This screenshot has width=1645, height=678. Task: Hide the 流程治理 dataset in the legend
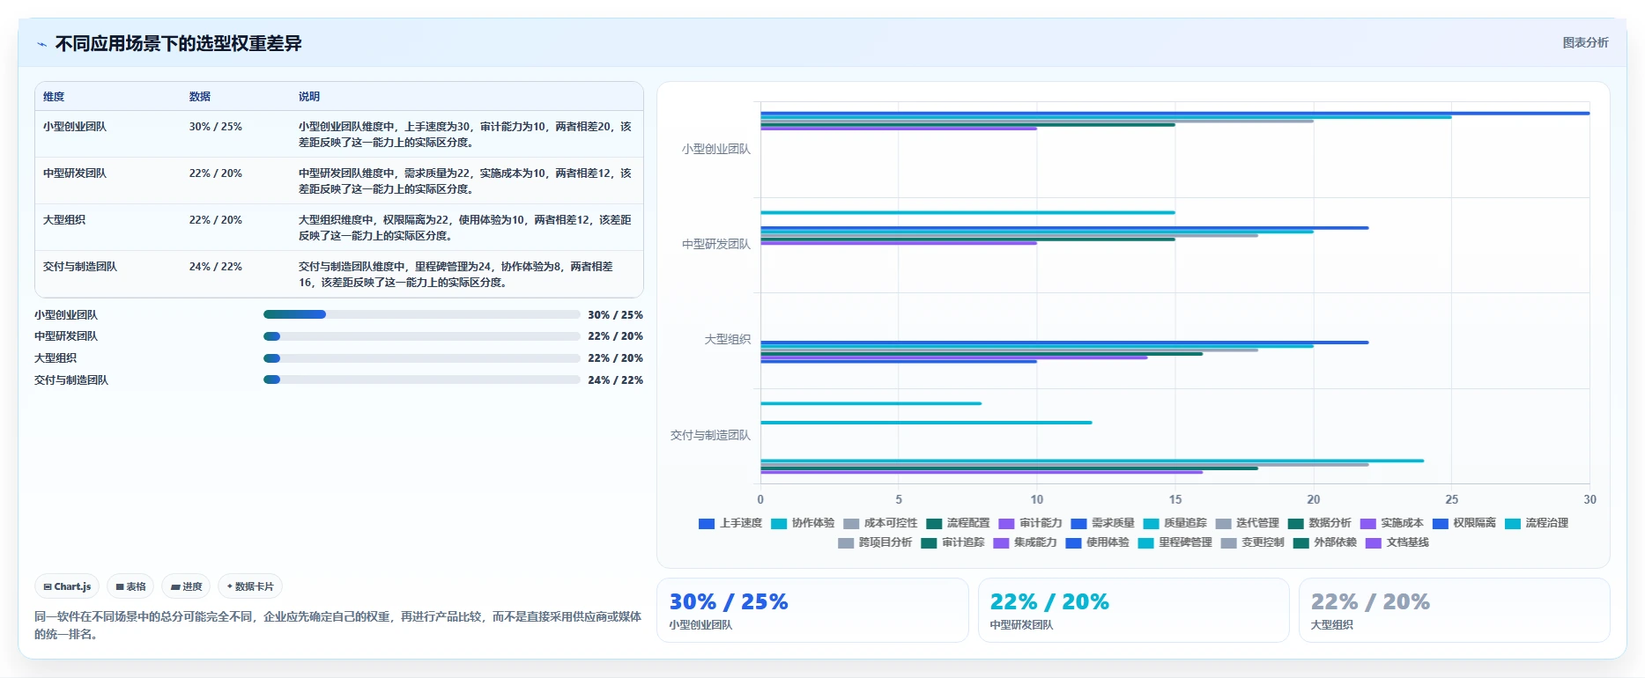coord(1535,523)
